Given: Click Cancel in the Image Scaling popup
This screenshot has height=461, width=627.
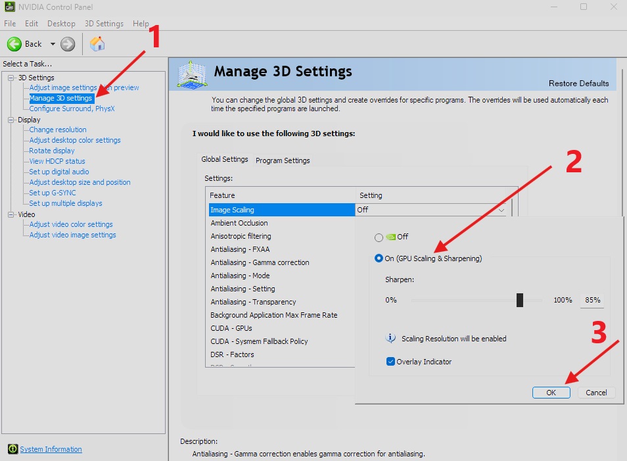Looking at the screenshot, I should pos(596,393).
